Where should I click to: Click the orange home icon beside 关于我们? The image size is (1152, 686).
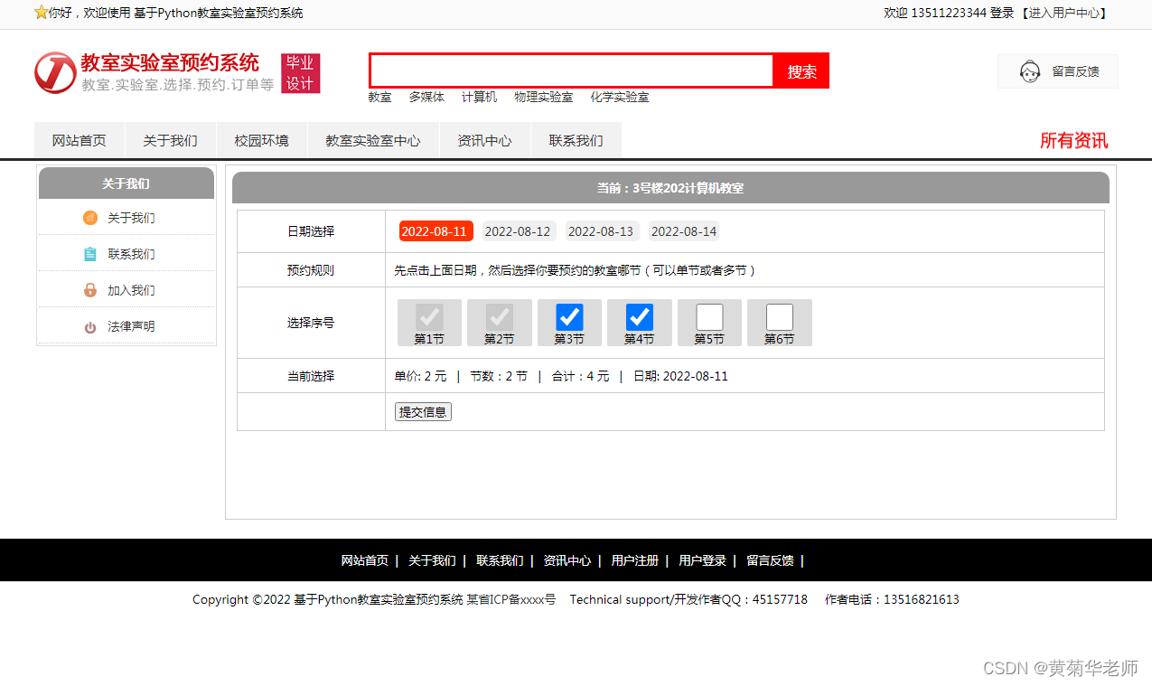[90, 218]
